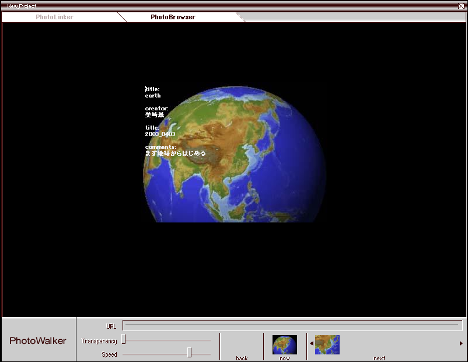Switch to the PhotoLinker tab

point(55,17)
